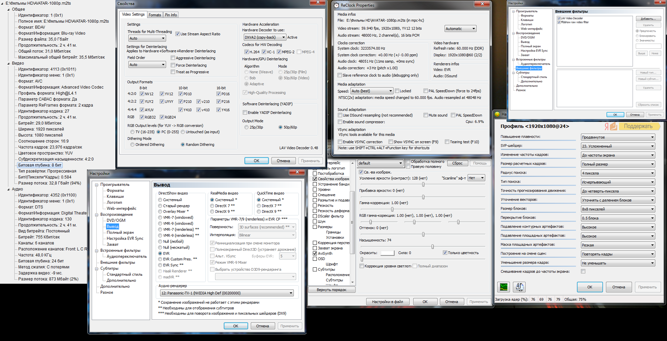
Task: Click the Окрасить white color swatch
Action: click(387, 253)
